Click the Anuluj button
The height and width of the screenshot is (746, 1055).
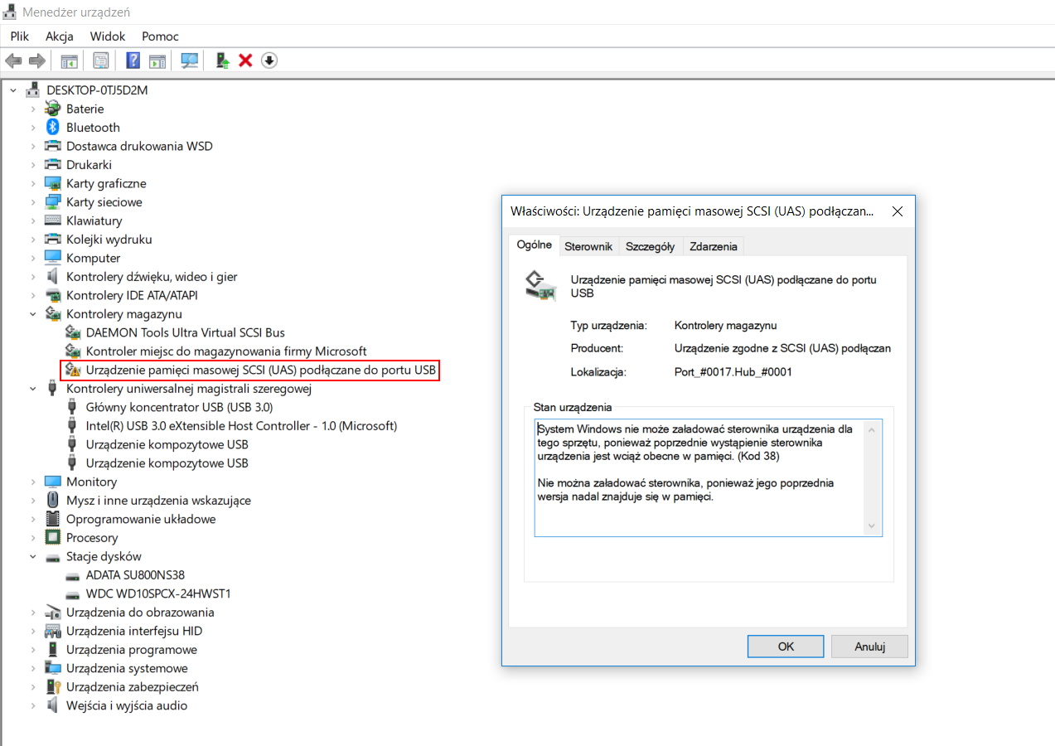(870, 647)
